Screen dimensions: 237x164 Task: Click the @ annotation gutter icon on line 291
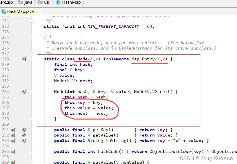pos(24,130)
